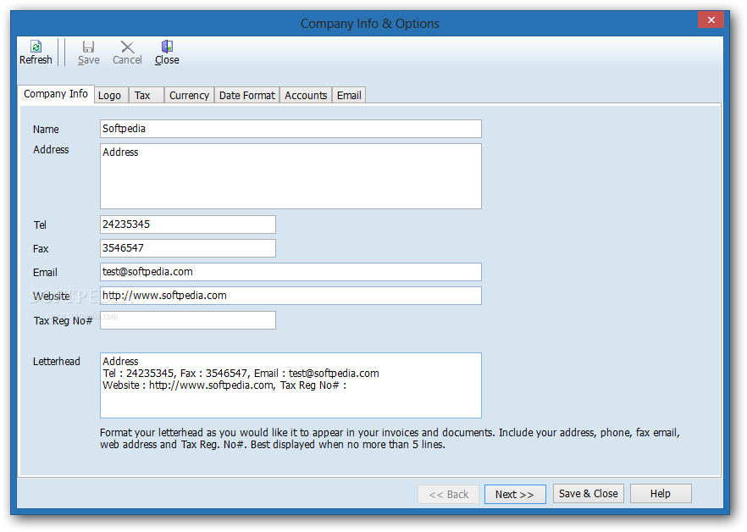Click the Email field test@softpedia.com
Viewport: 747px width, 532px height.
(290, 272)
